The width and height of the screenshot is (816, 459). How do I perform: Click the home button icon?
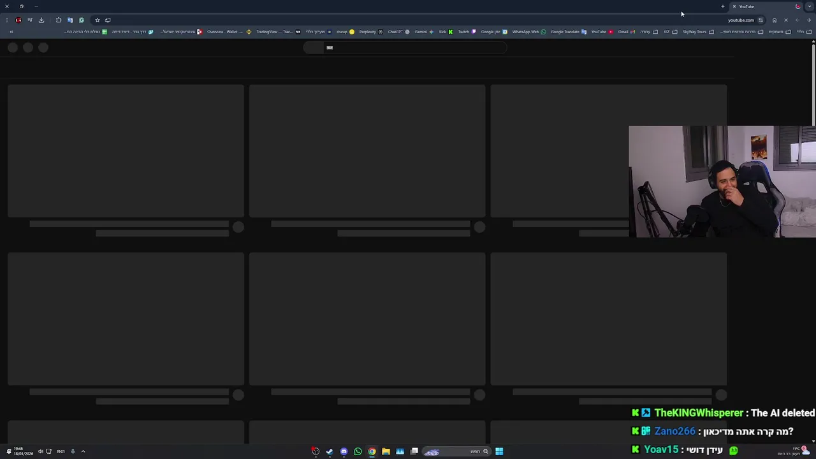tap(775, 20)
